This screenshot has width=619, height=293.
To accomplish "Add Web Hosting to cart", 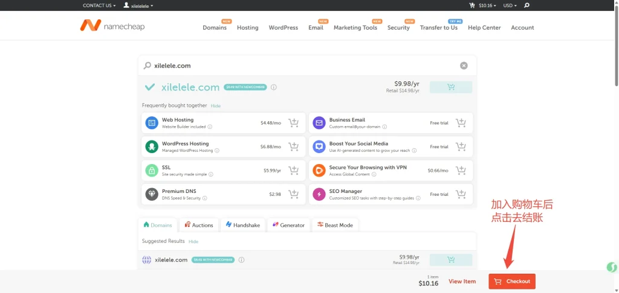I will 293,123.
